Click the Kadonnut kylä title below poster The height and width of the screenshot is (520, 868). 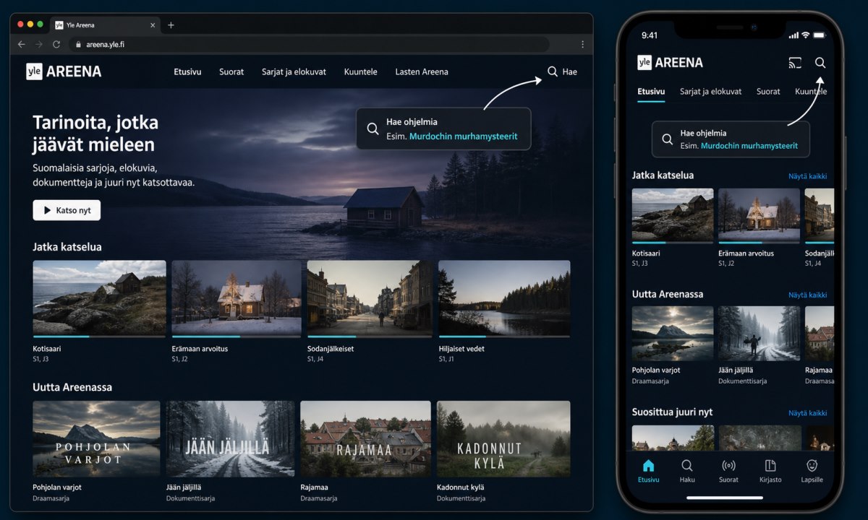tap(460, 487)
